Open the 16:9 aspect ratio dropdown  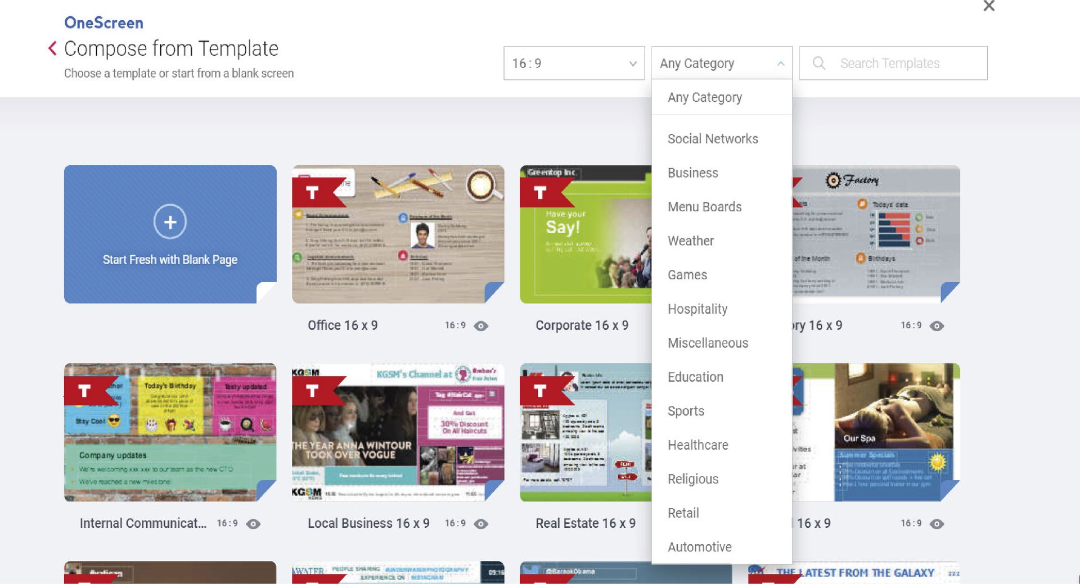click(574, 64)
